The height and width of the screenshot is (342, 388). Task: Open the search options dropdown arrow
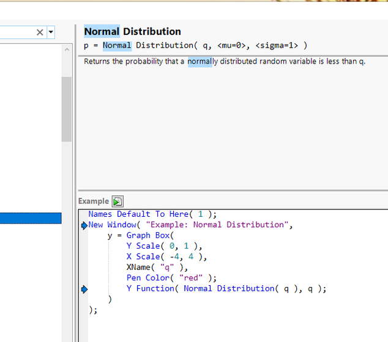(x=51, y=32)
